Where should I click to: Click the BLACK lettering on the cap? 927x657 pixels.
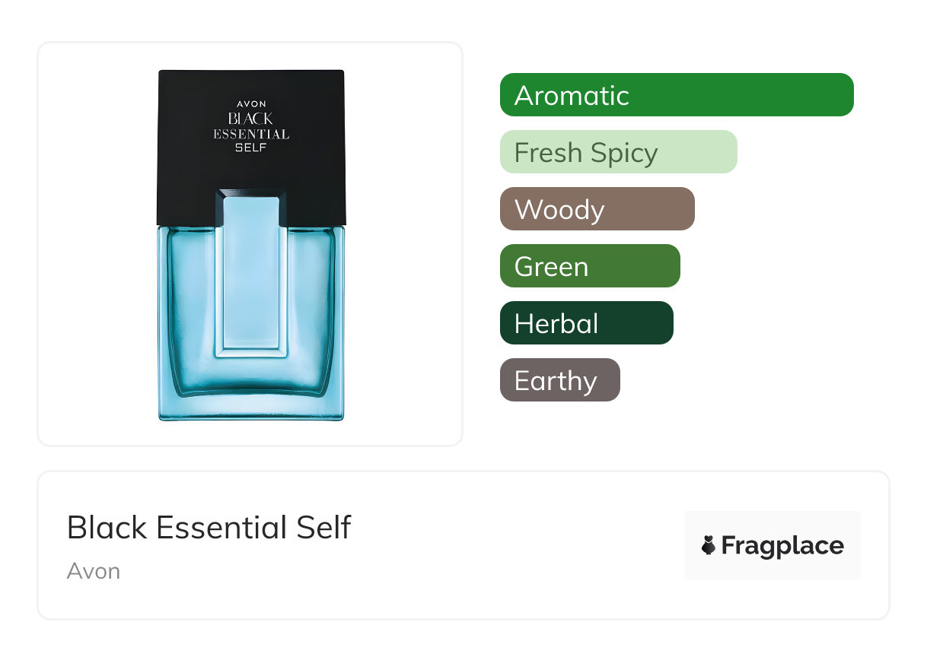point(250,119)
